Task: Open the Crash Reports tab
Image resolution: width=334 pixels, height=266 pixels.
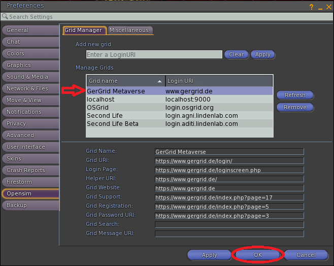Action: [30, 171]
